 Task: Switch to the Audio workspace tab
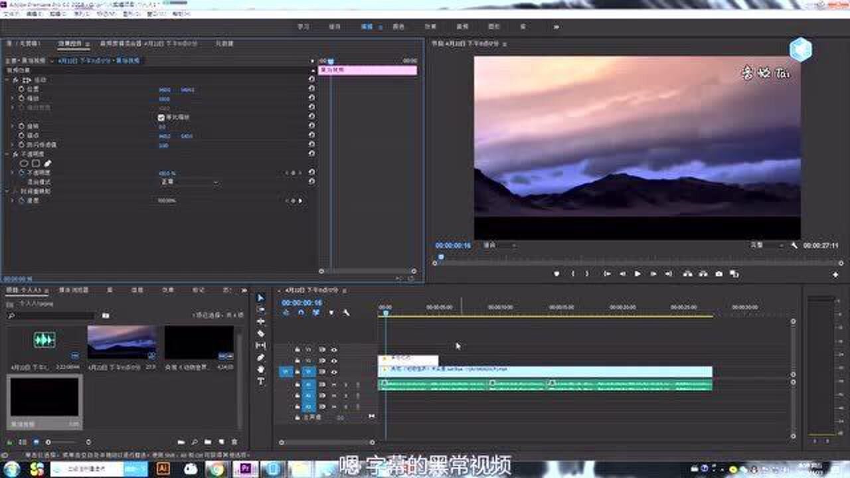[x=462, y=27]
